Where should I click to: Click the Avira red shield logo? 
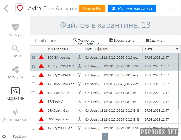[x=20, y=8]
